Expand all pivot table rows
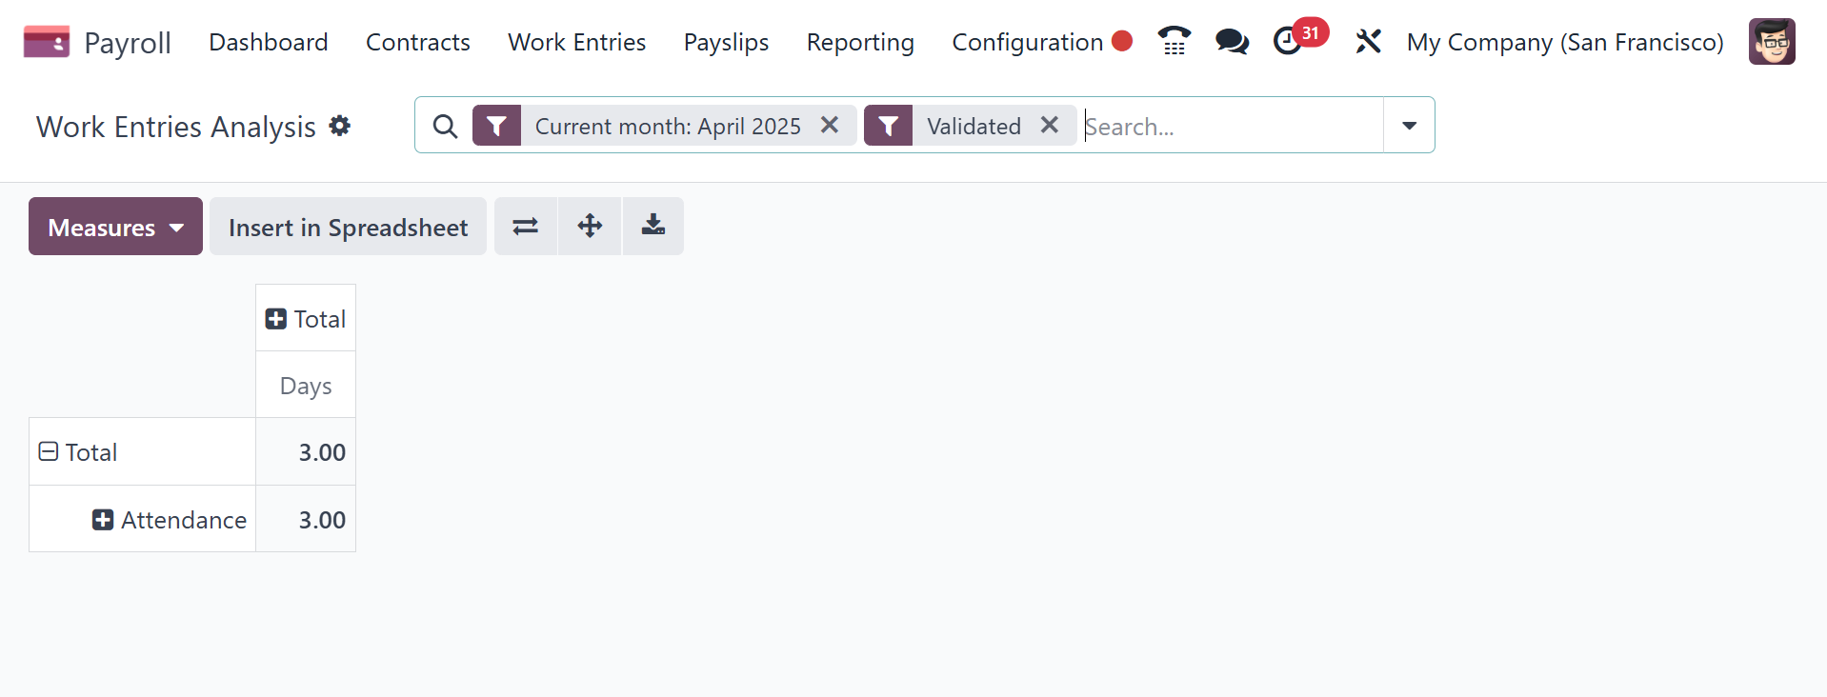The height and width of the screenshot is (697, 1827). pyautogui.click(x=589, y=226)
